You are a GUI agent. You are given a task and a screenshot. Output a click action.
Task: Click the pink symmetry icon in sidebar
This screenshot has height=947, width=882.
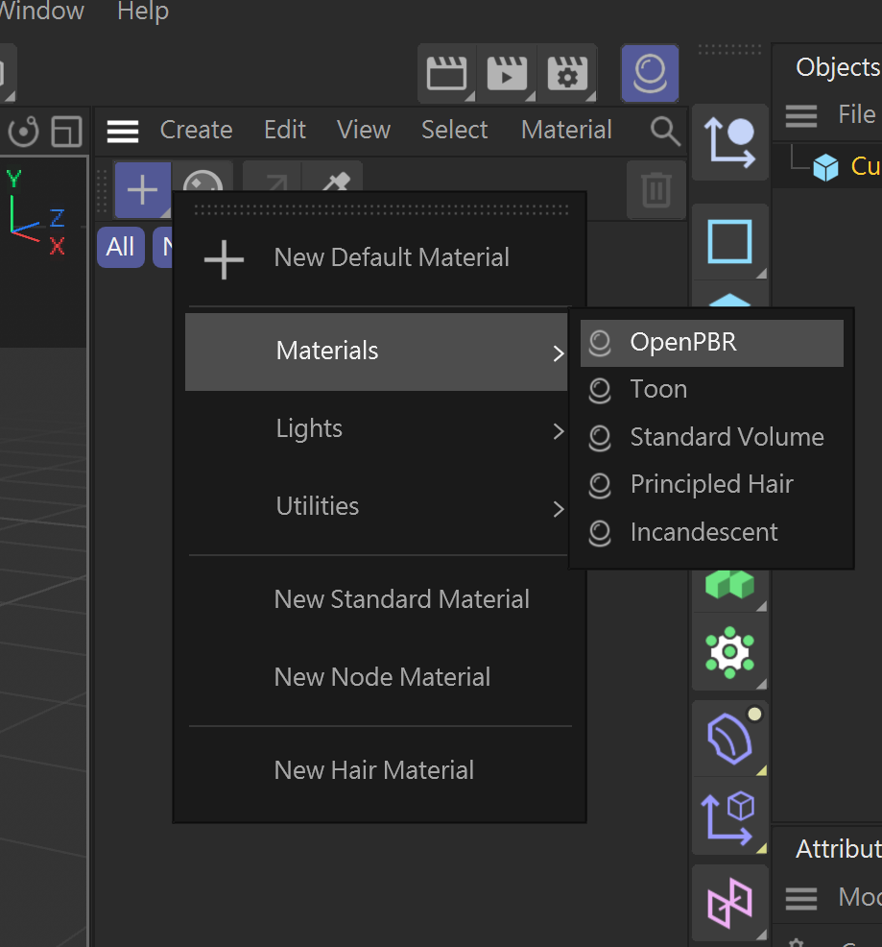point(729,904)
